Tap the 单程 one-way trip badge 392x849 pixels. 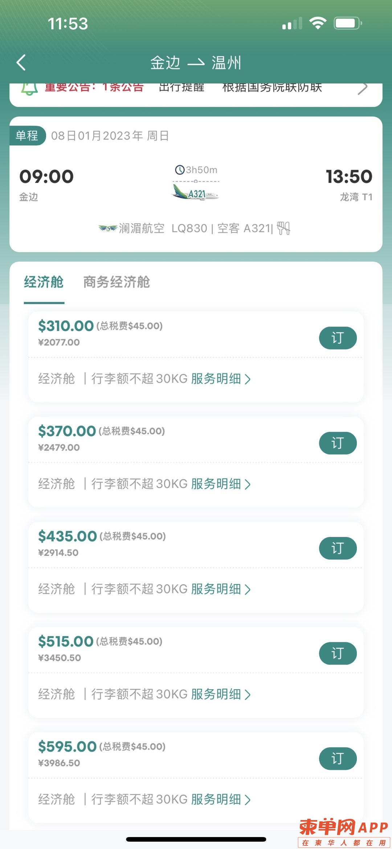tap(28, 136)
